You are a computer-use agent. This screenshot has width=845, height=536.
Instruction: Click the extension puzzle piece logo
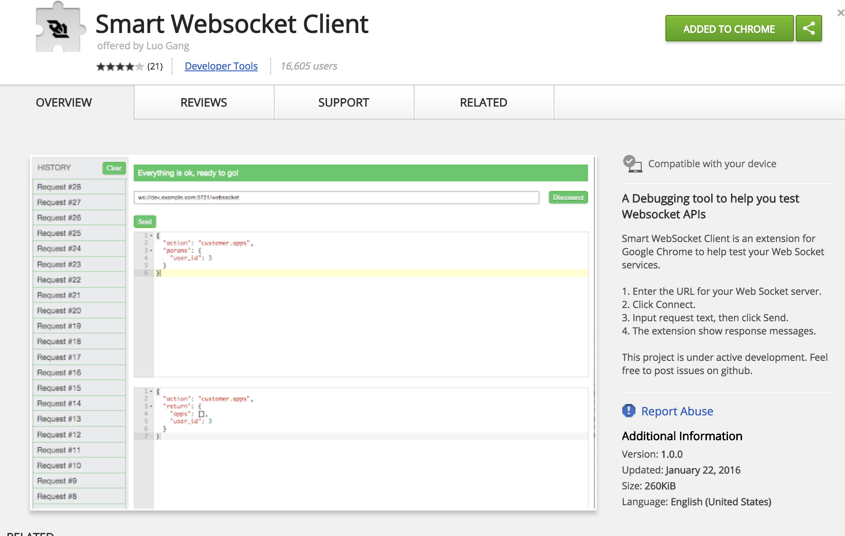pos(59,29)
